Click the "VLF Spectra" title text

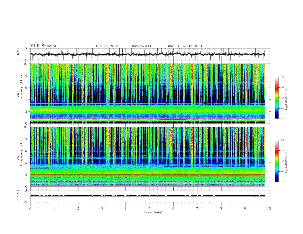[43, 46]
